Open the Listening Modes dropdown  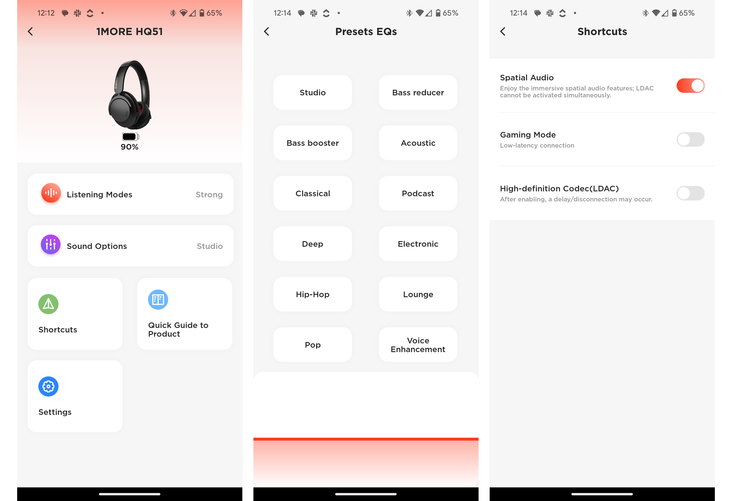click(x=131, y=194)
